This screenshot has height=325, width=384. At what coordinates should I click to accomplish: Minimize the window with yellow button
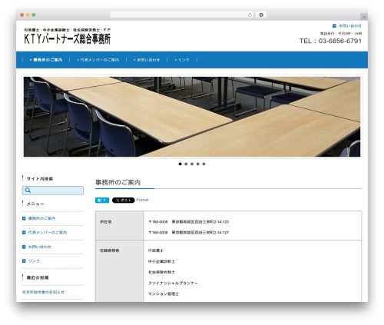[28, 15]
